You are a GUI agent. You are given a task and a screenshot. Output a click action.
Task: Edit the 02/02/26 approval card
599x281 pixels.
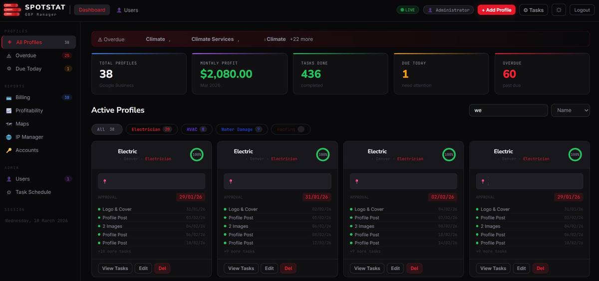click(395, 268)
